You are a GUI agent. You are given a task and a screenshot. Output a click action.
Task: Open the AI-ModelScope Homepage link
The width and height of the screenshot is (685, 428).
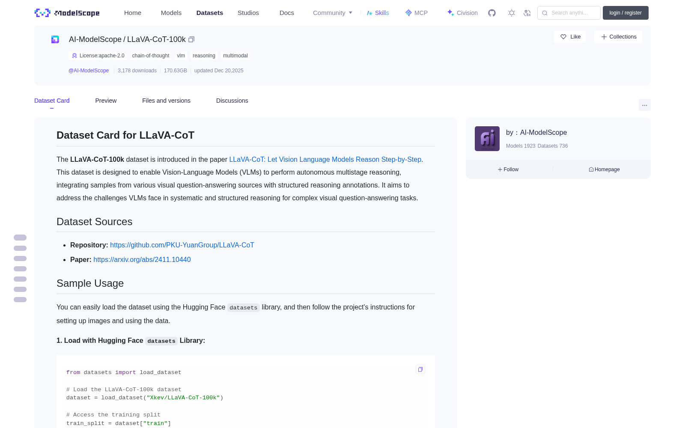[604, 169]
